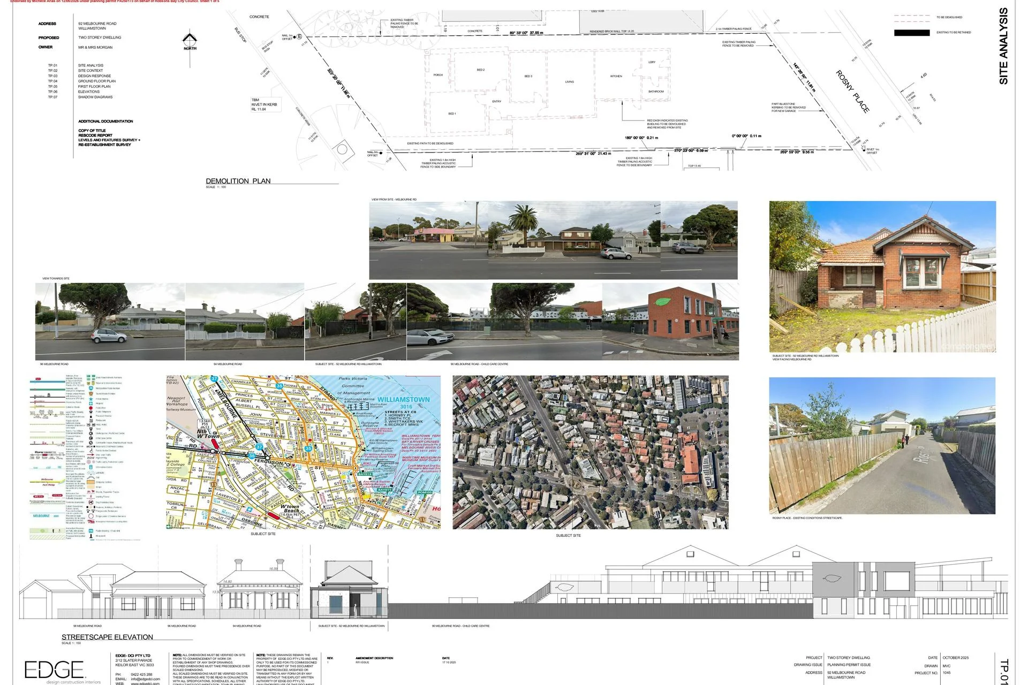This screenshot has height=685, width=1028.
Task: Select 'DESIGN RESPONSE' in the drawing list
Action: 94,76
